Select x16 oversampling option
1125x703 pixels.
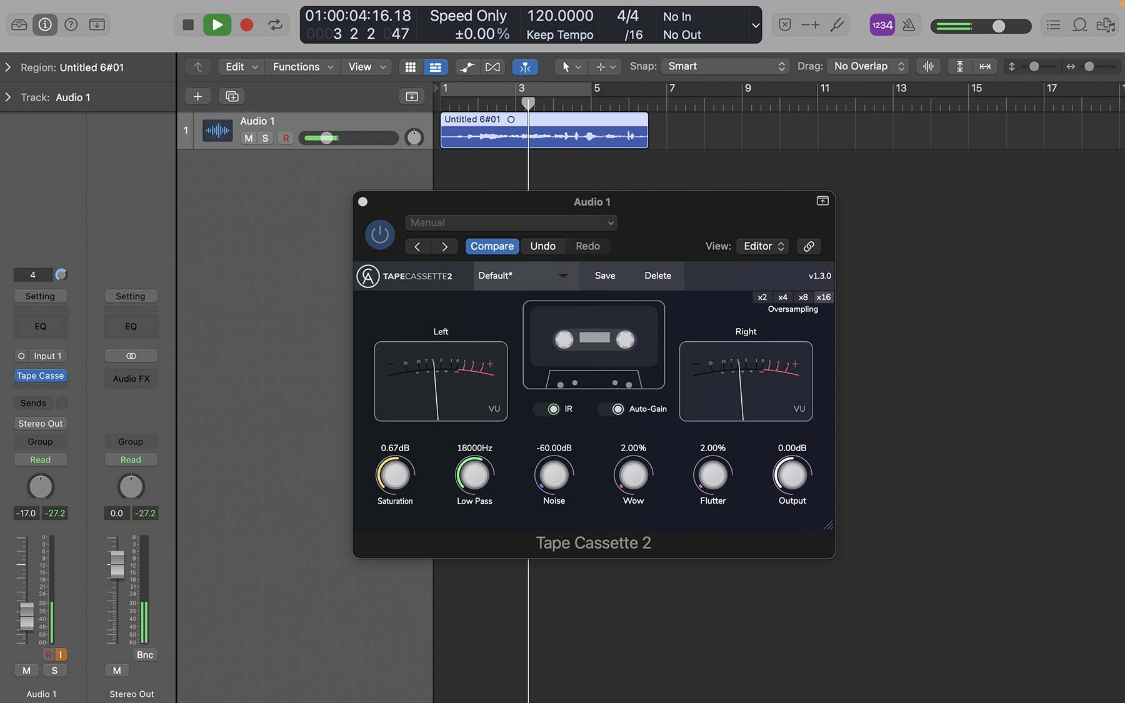point(823,297)
